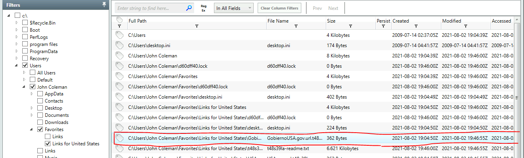The width and height of the screenshot is (524, 158).
Task: Click the tag icon for John Coleman folder row
Action: point(120,55)
